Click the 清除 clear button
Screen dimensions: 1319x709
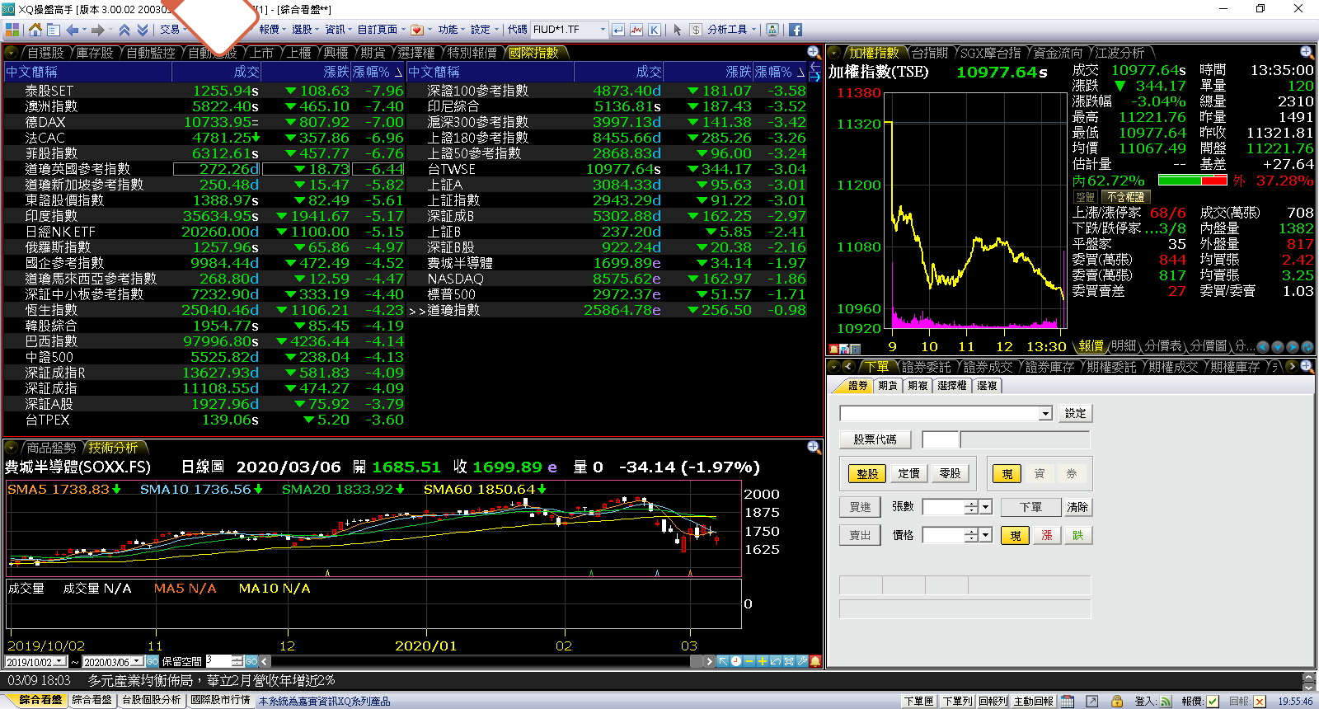click(1077, 507)
